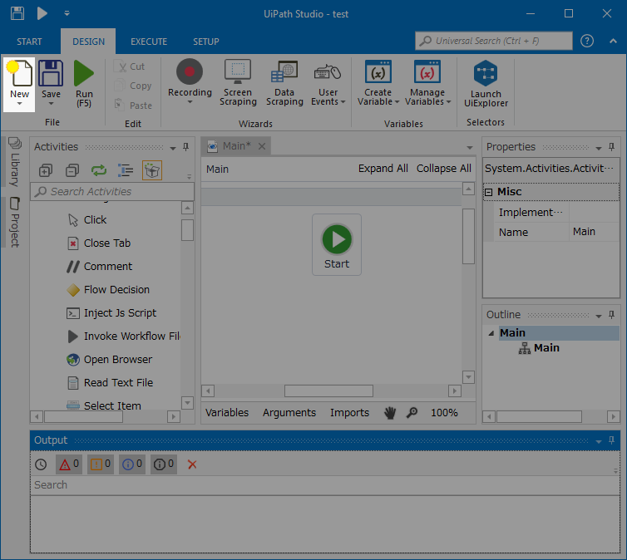This screenshot has width=627, height=560.
Task: Toggle error messages filter in Output
Action: tap(69, 464)
